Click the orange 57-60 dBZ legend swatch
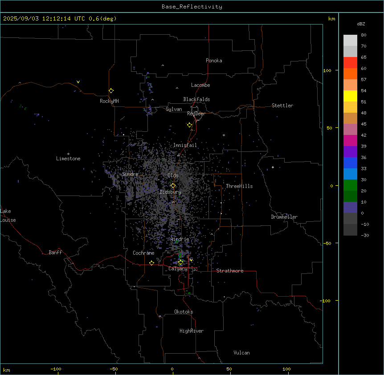 [x=350, y=73]
